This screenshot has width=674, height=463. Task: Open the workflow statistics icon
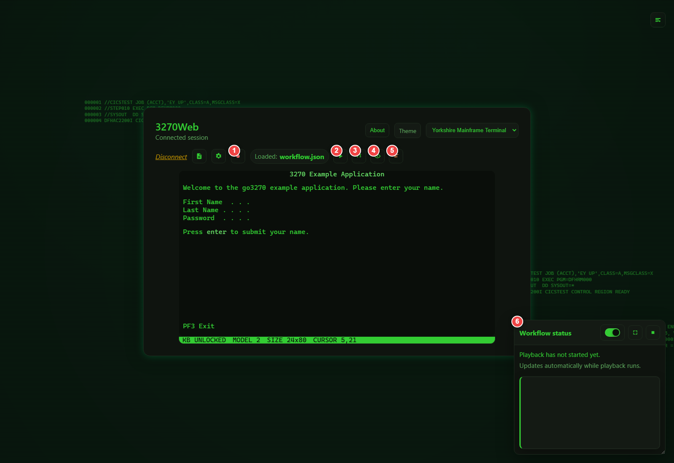tap(396, 156)
